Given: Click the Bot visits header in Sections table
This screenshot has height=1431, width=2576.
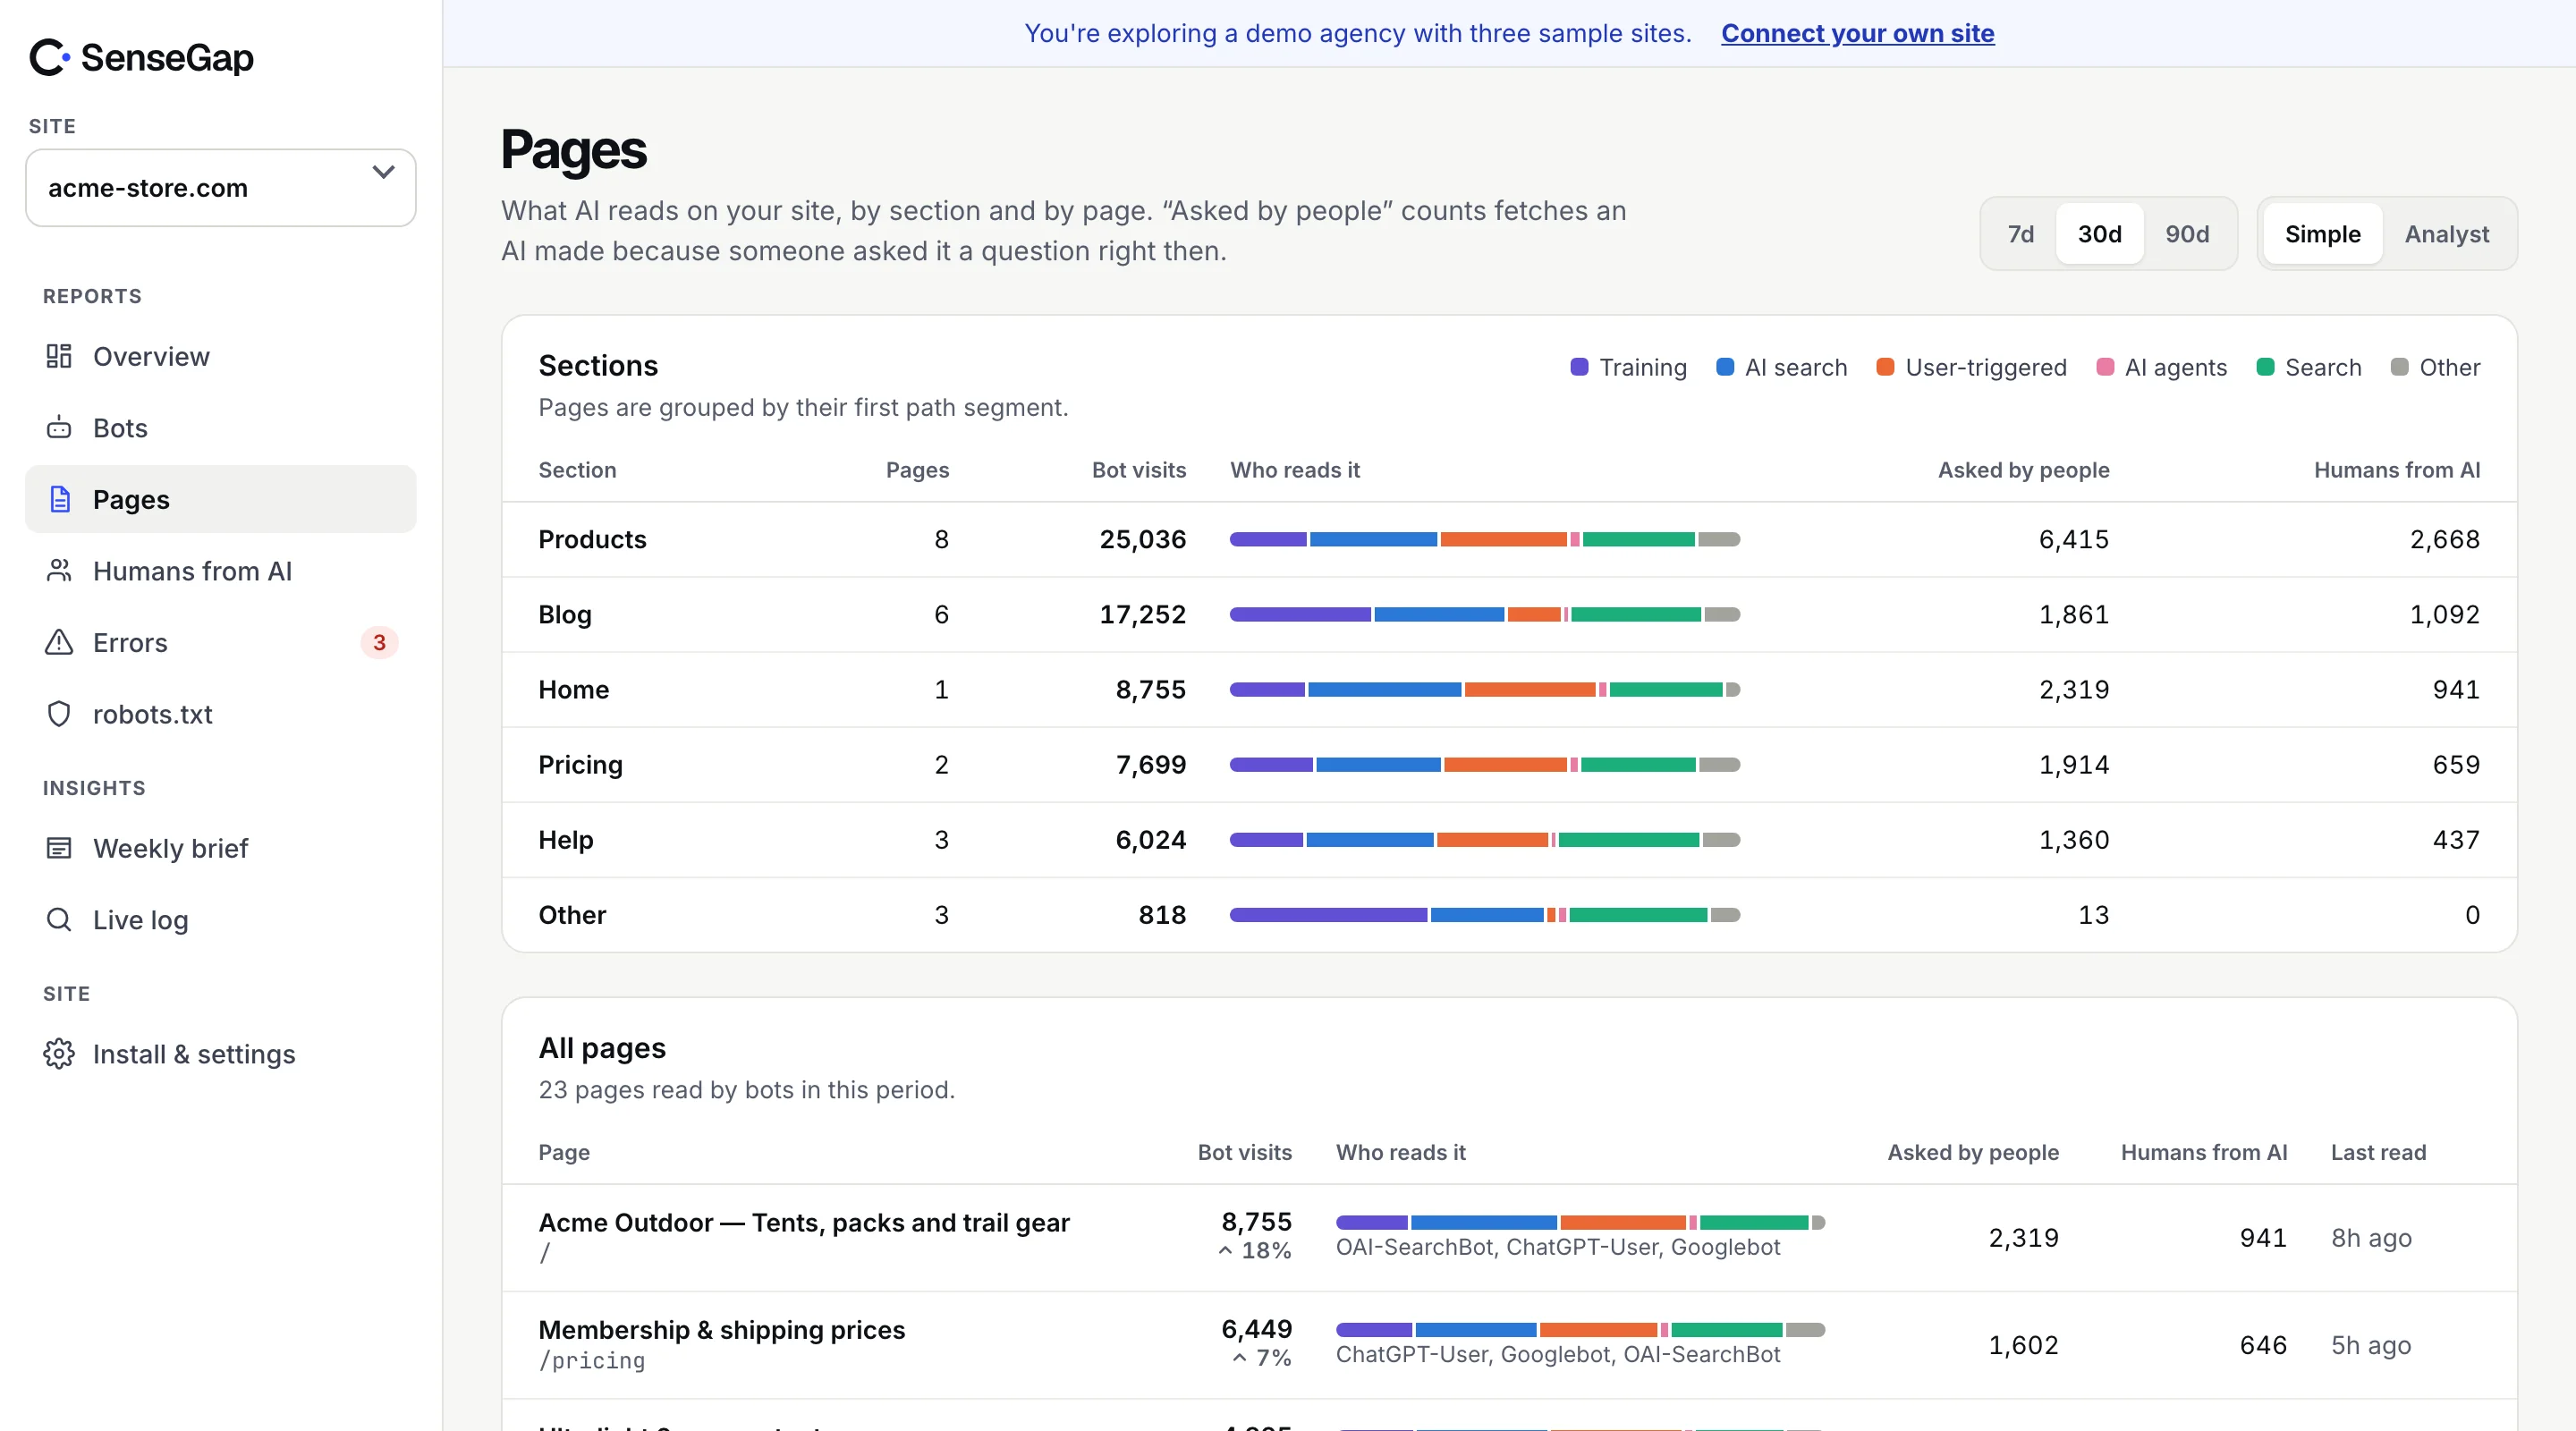Looking at the screenshot, I should pyautogui.click(x=1138, y=469).
